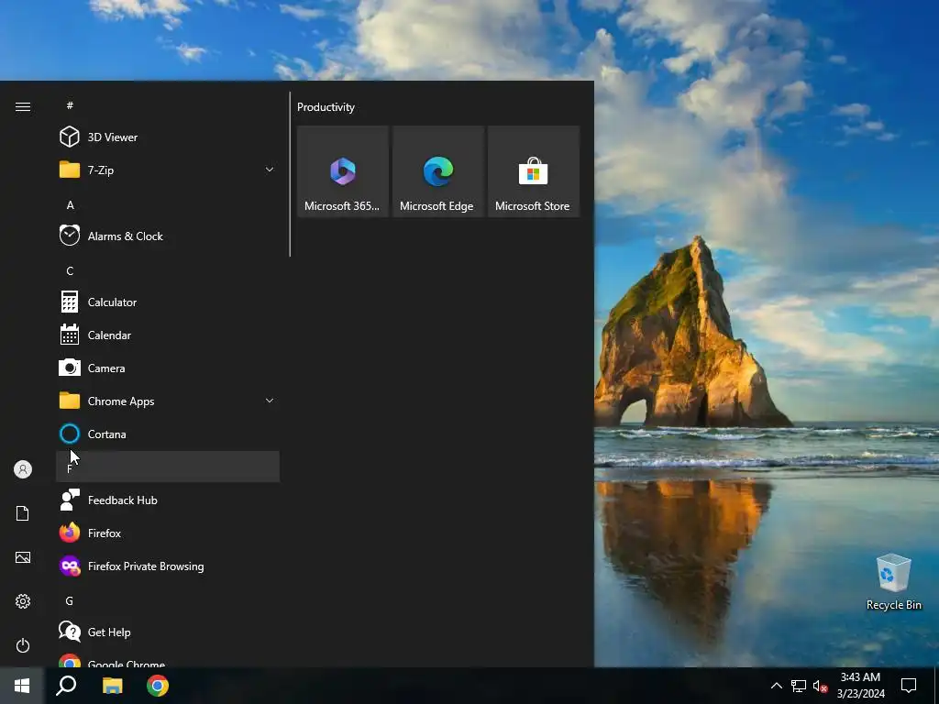The height and width of the screenshot is (704, 939).
Task: Select the Recycle Bin on desktop
Action: click(893, 582)
